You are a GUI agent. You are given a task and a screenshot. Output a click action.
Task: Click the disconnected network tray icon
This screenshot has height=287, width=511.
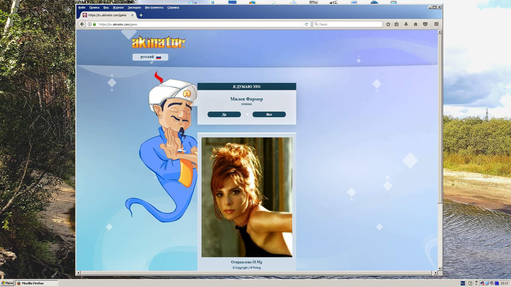(482, 283)
